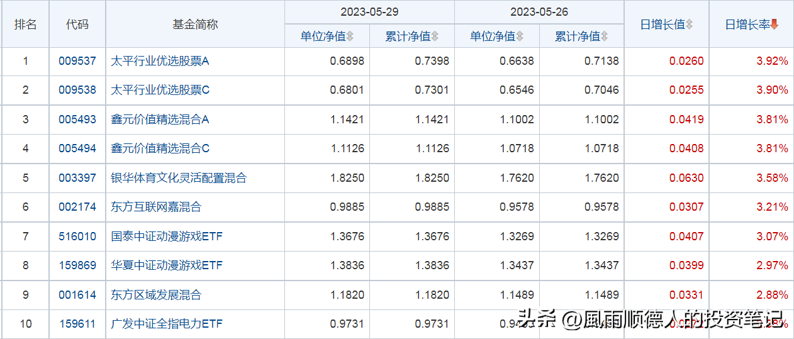794x339 pixels.
Task: Select the 0.0307 daily growth value
Action: click(x=686, y=207)
